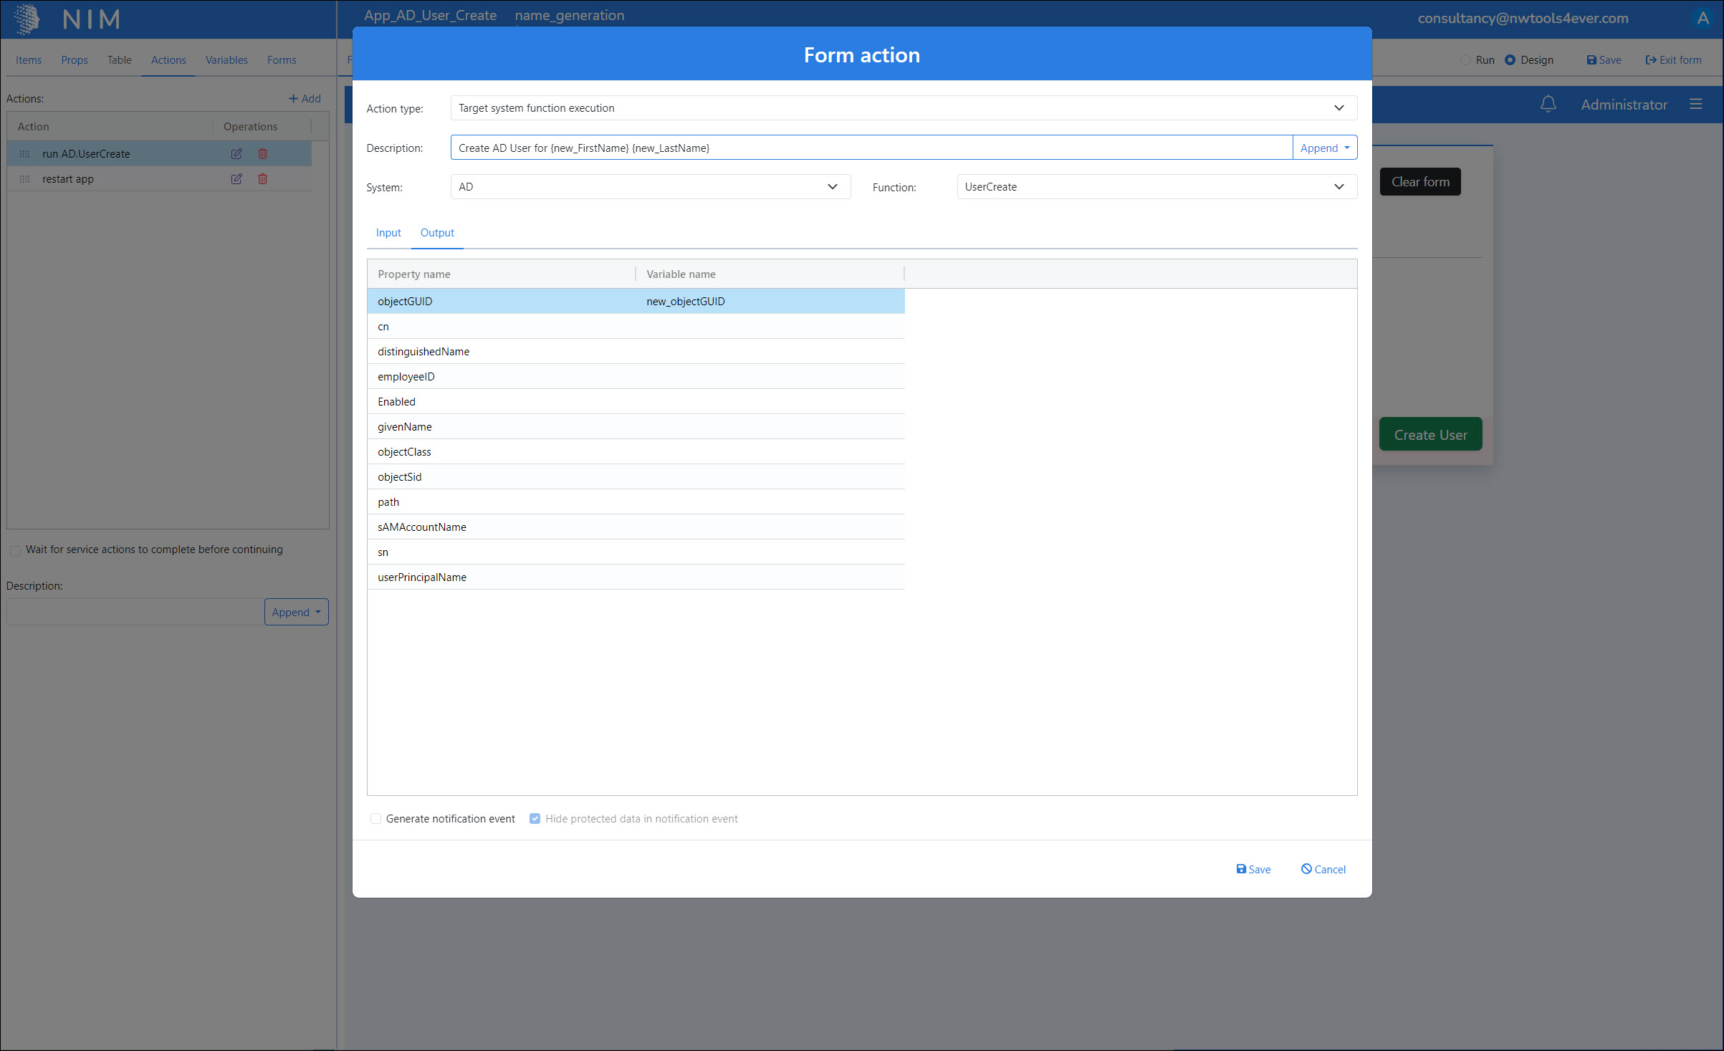Click trash icon for run AD.UserCreate
1724x1051 pixels.
pos(262,154)
